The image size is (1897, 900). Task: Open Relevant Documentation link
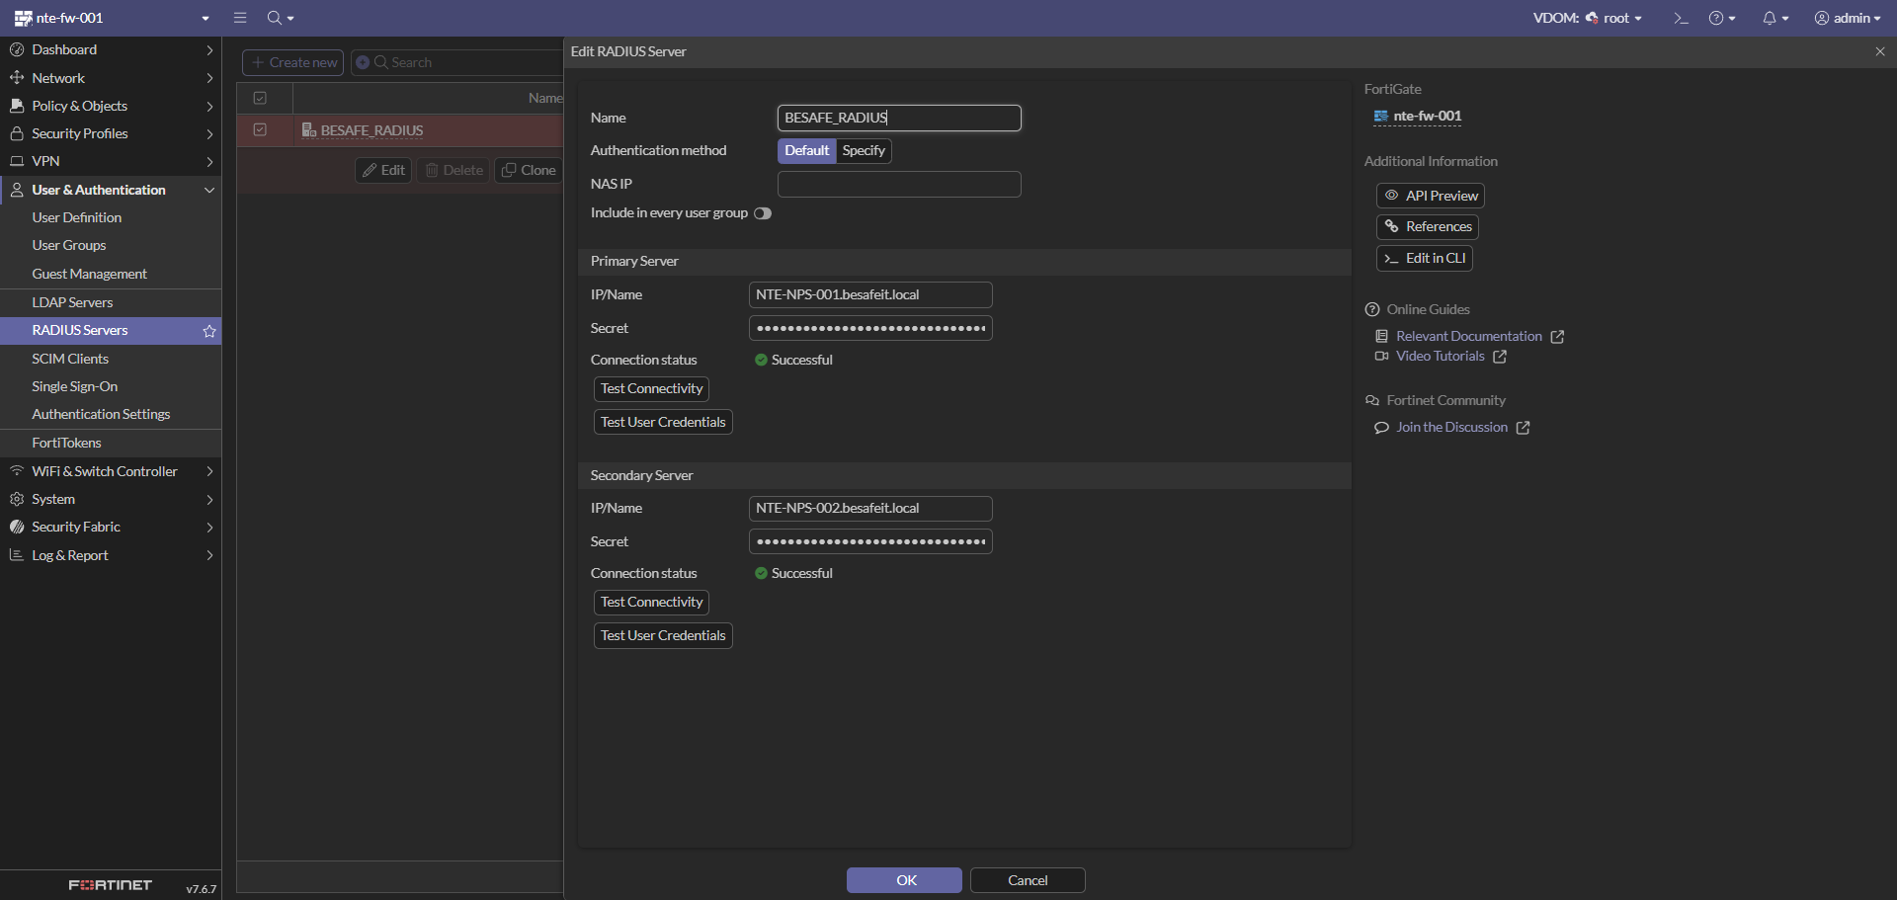[1469, 337]
